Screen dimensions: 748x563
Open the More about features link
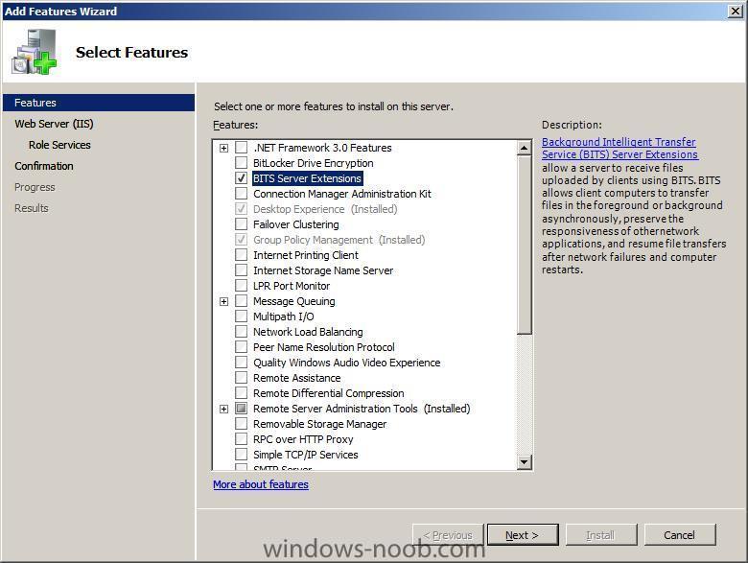pyautogui.click(x=261, y=484)
